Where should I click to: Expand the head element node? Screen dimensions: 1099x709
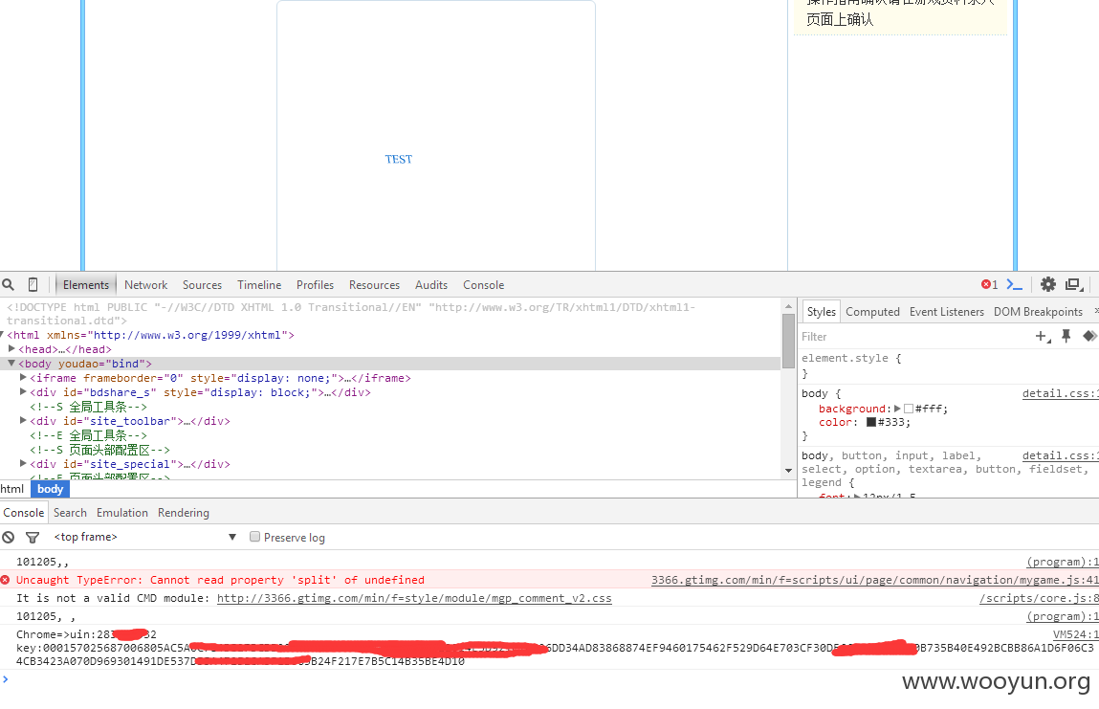pos(11,348)
